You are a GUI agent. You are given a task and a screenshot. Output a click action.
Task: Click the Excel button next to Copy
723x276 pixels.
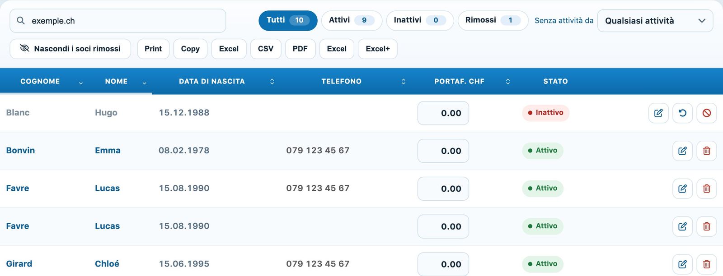[229, 49]
